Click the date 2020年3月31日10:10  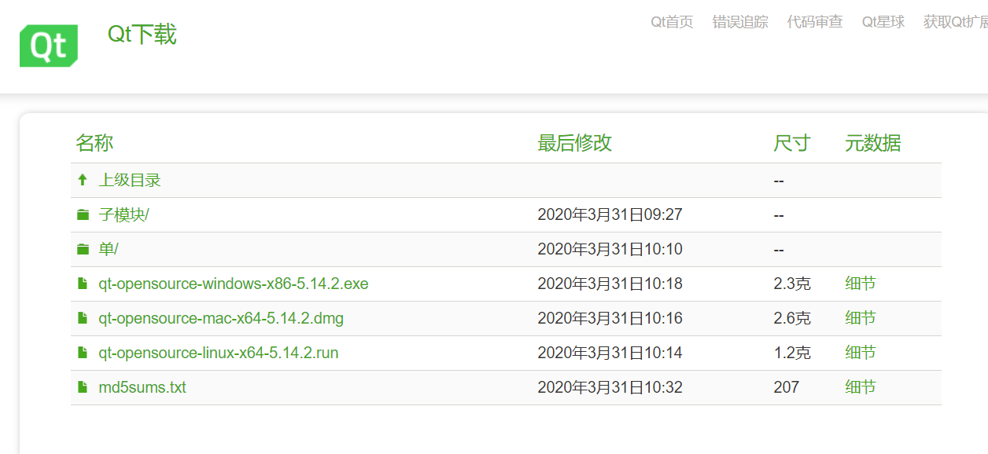click(x=610, y=249)
